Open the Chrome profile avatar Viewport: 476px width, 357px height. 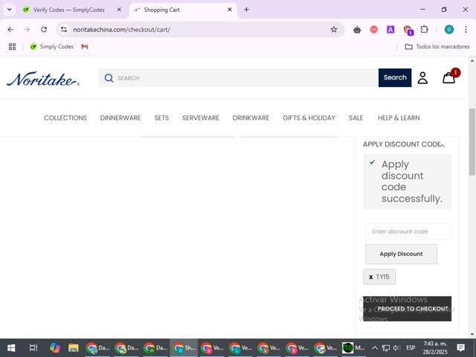(x=448, y=30)
